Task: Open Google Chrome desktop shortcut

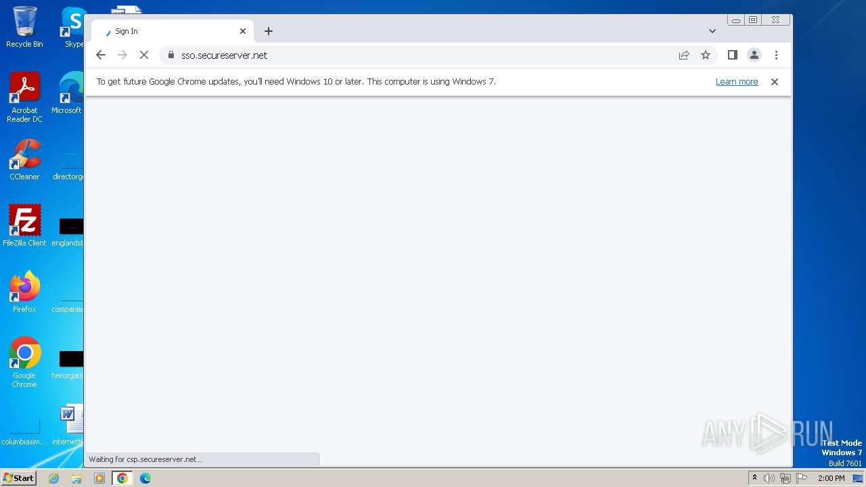Action: point(24,363)
